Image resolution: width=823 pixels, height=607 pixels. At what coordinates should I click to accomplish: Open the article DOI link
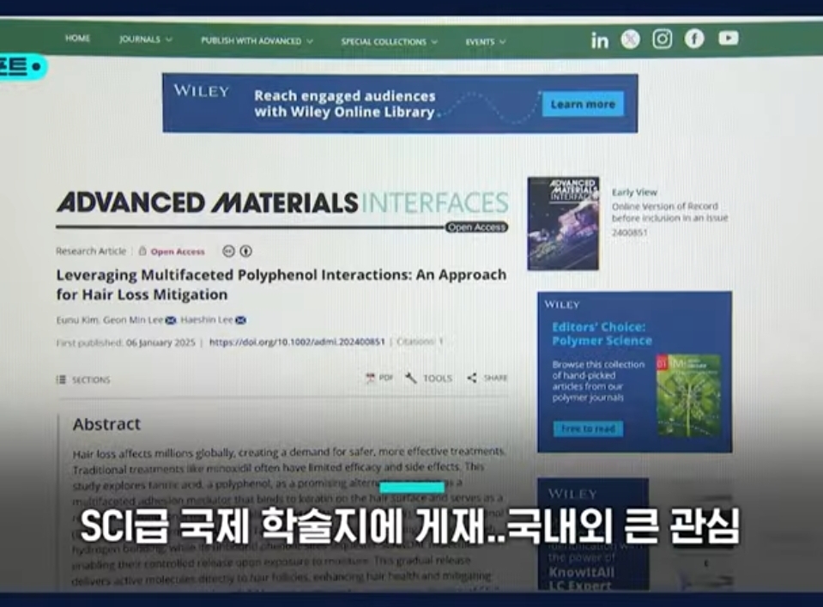[x=297, y=342]
